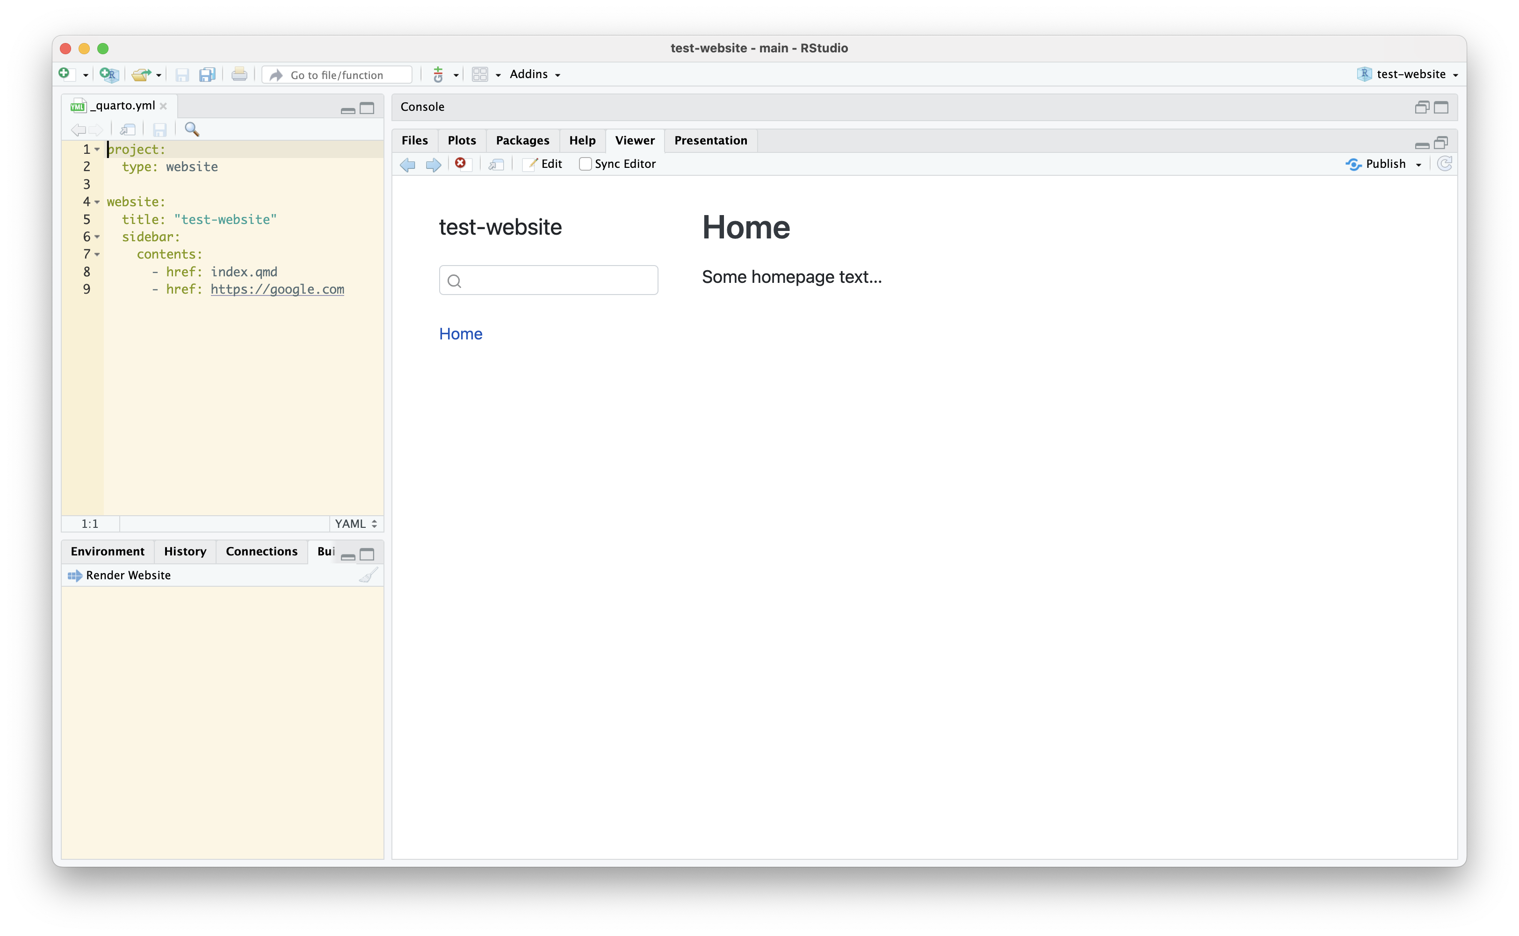Click inside the Go to file/function field
This screenshot has height=936, width=1519.
tap(338, 74)
